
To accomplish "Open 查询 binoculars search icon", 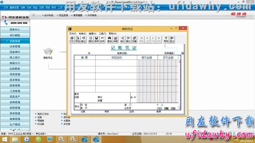I will point(110,39).
